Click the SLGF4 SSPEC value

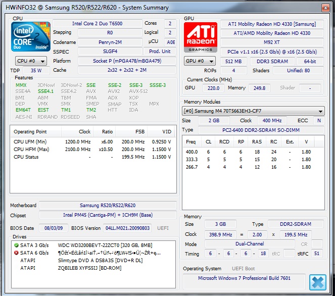tap(110, 52)
